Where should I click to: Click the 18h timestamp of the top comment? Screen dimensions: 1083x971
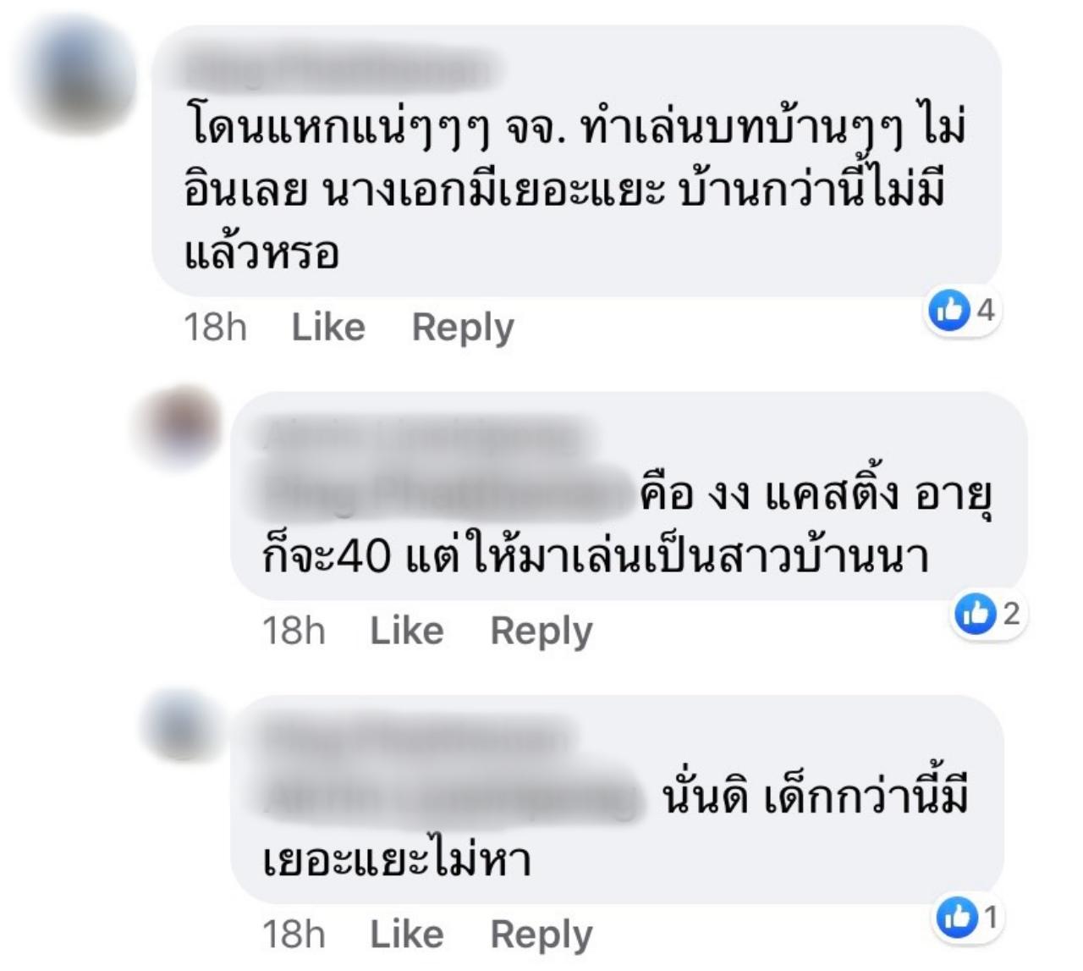click(216, 328)
